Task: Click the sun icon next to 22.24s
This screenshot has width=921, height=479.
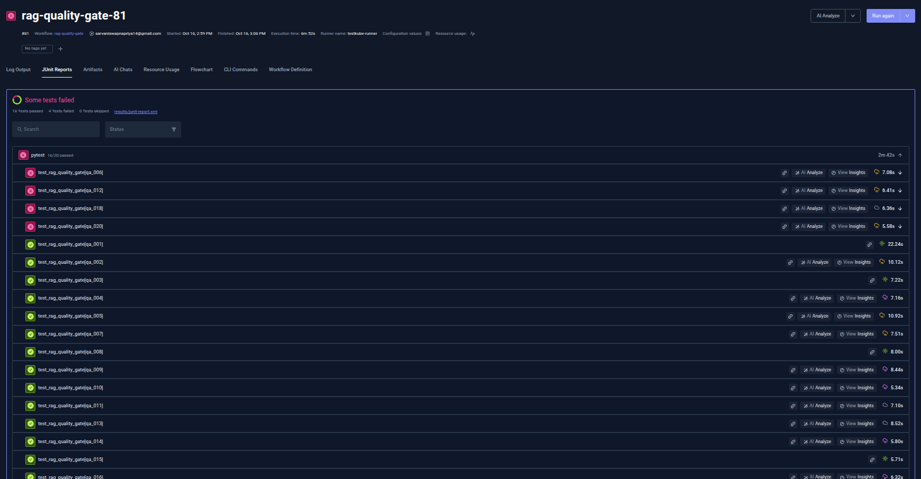Action: click(x=882, y=244)
